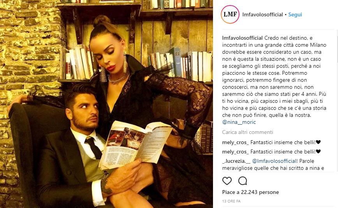Open _.lucrezia.__ commenter profile
The image size is (338, 208).
pos(236,161)
